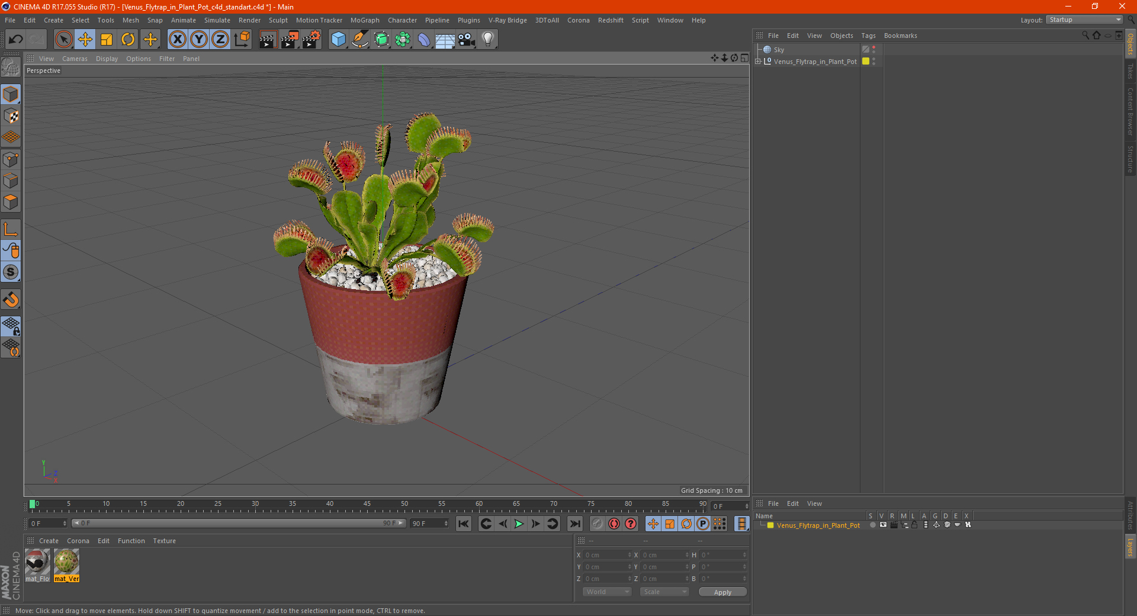1137x616 pixels.
Task: Play the animation forward
Action: [519, 524]
